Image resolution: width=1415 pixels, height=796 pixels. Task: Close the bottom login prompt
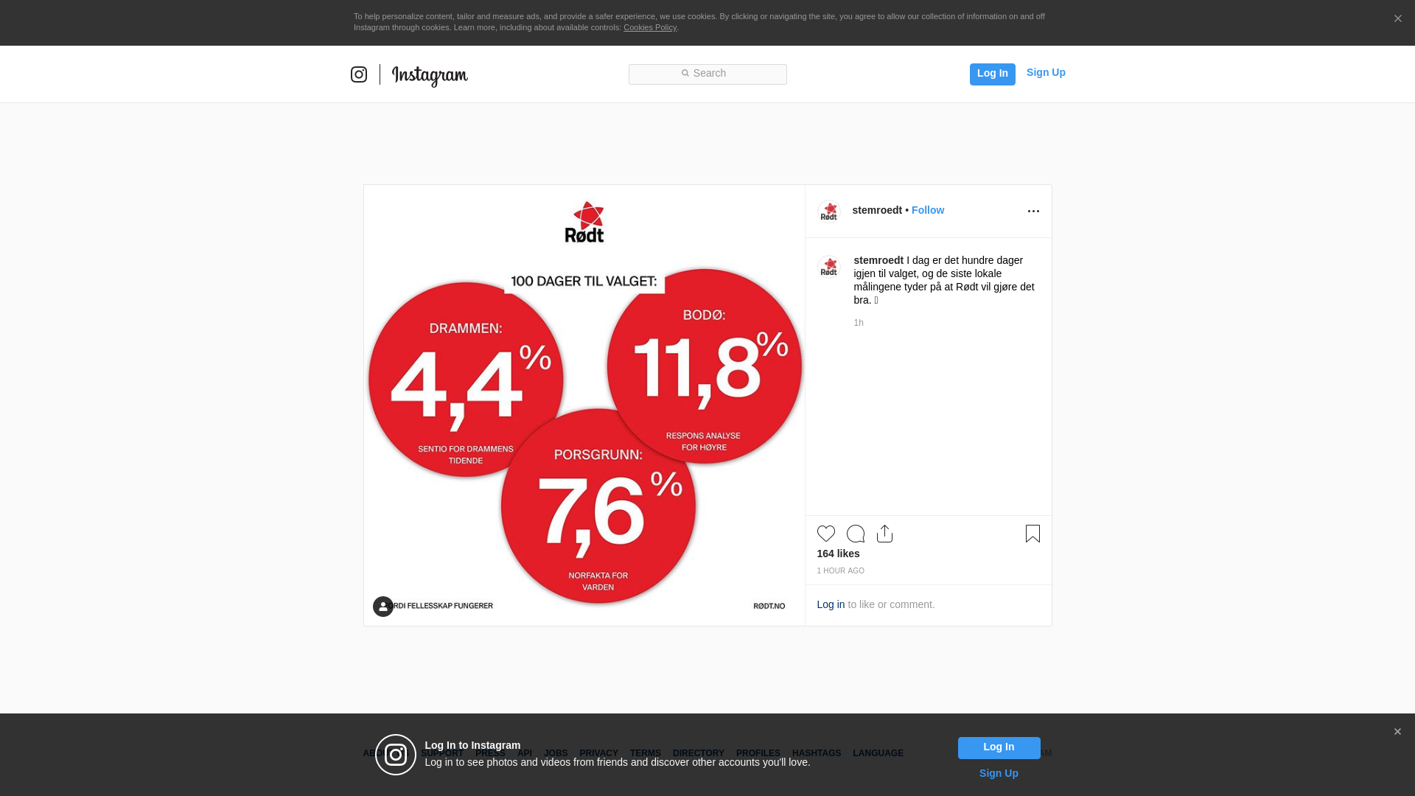pos(1397,732)
